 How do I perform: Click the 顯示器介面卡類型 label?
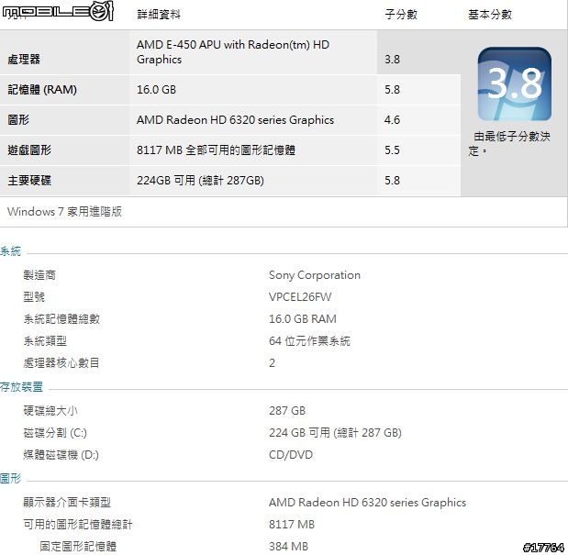(x=67, y=503)
